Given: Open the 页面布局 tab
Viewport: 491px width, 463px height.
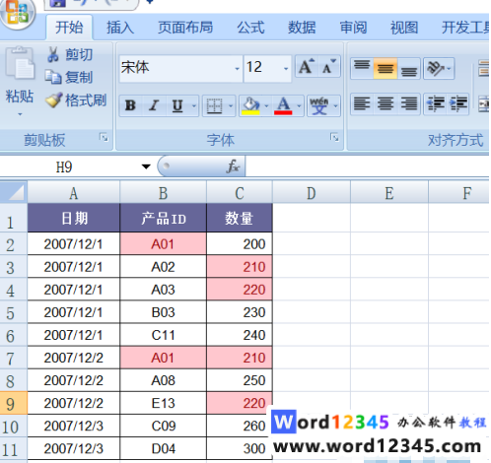Looking at the screenshot, I should click(x=185, y=28).
